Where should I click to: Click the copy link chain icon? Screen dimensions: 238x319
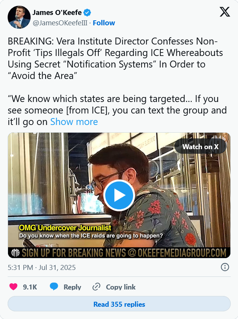(96, 287)
